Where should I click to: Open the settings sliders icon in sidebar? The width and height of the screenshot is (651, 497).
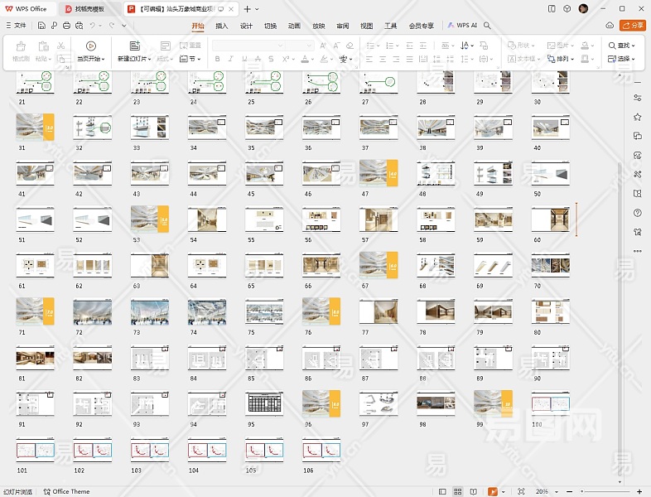point(637,99)
